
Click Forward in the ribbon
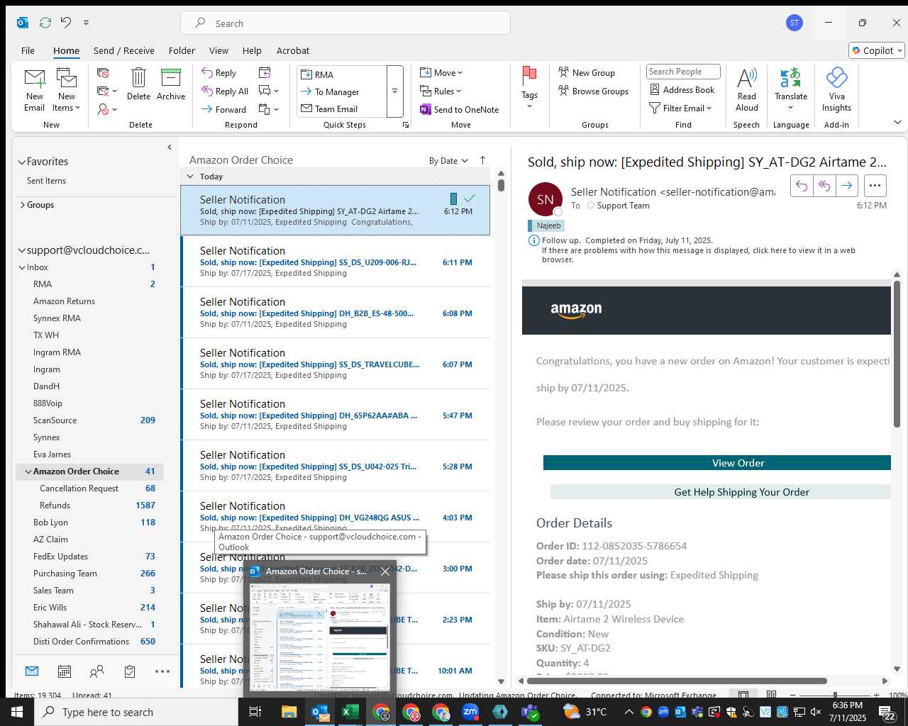pos(223,110)
